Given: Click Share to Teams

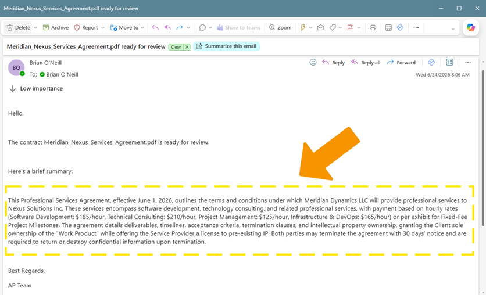Looking at the screenshot, I should pos(239,27).
